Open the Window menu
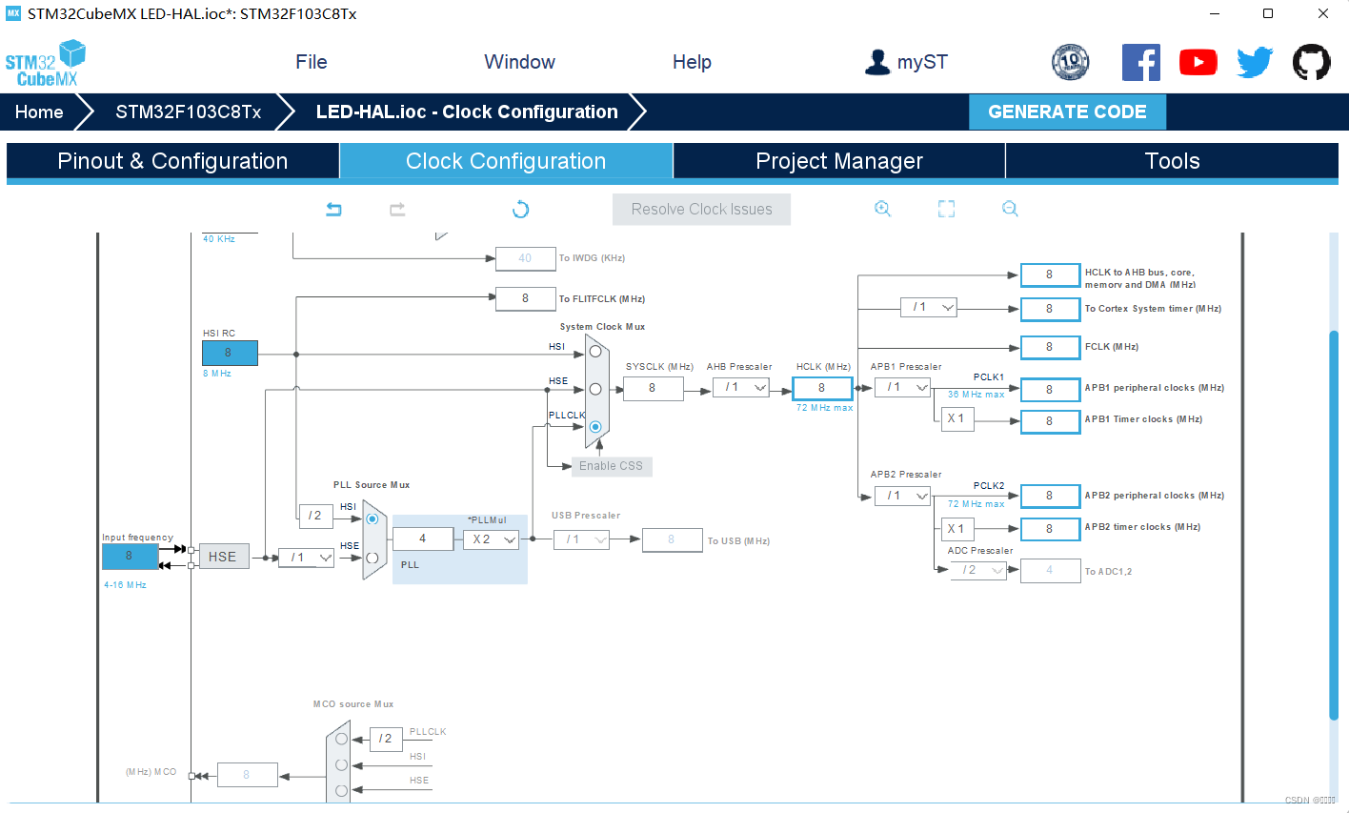 tap(519, 62)
